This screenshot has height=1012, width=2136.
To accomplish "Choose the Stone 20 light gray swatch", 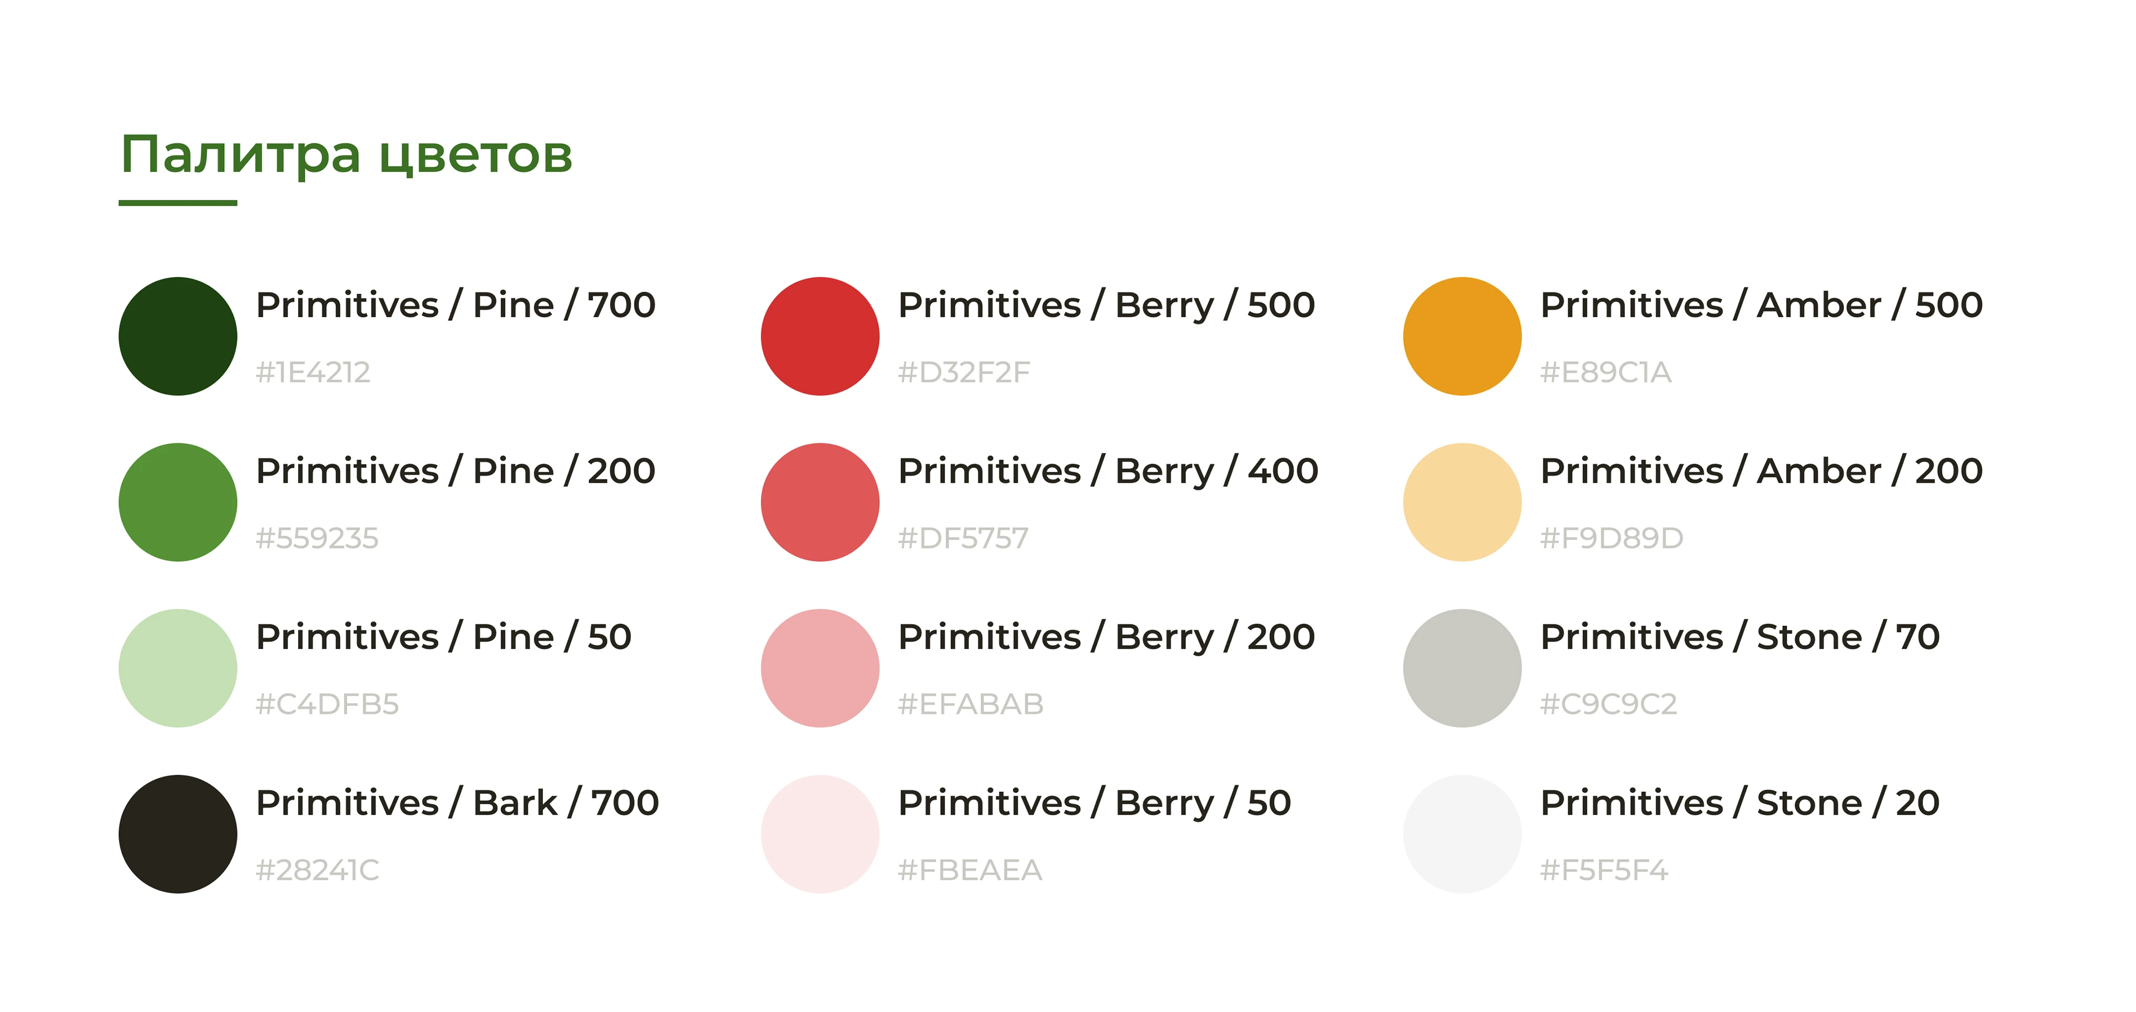I will point(1461,833).
